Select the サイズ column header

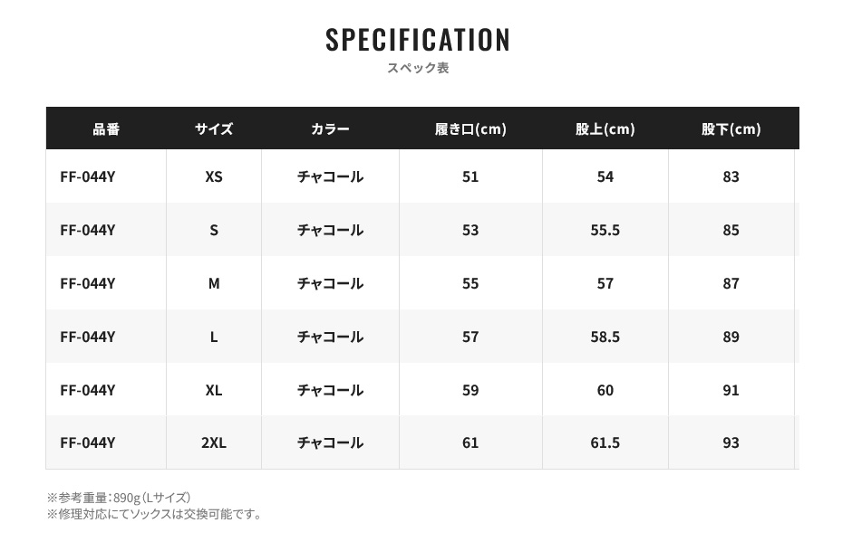click(214, 129)
